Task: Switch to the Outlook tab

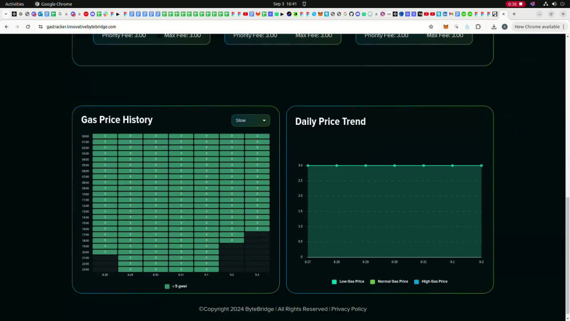Action: click(x=40, y=14)
